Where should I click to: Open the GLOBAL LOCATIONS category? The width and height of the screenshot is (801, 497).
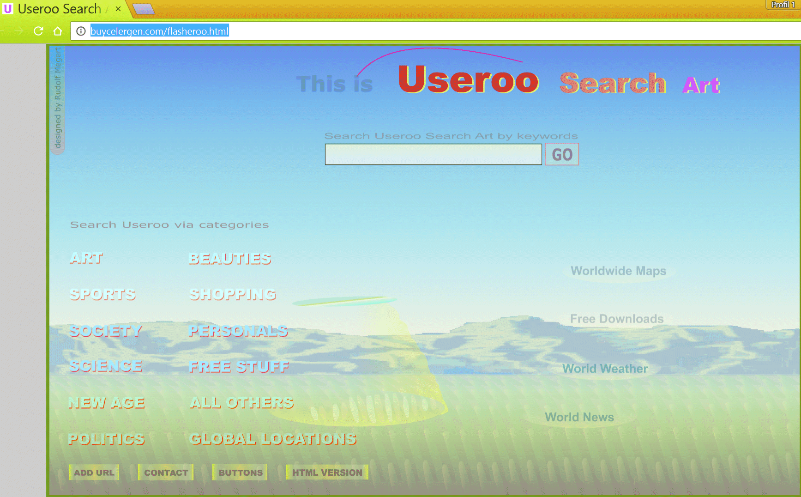273,439
